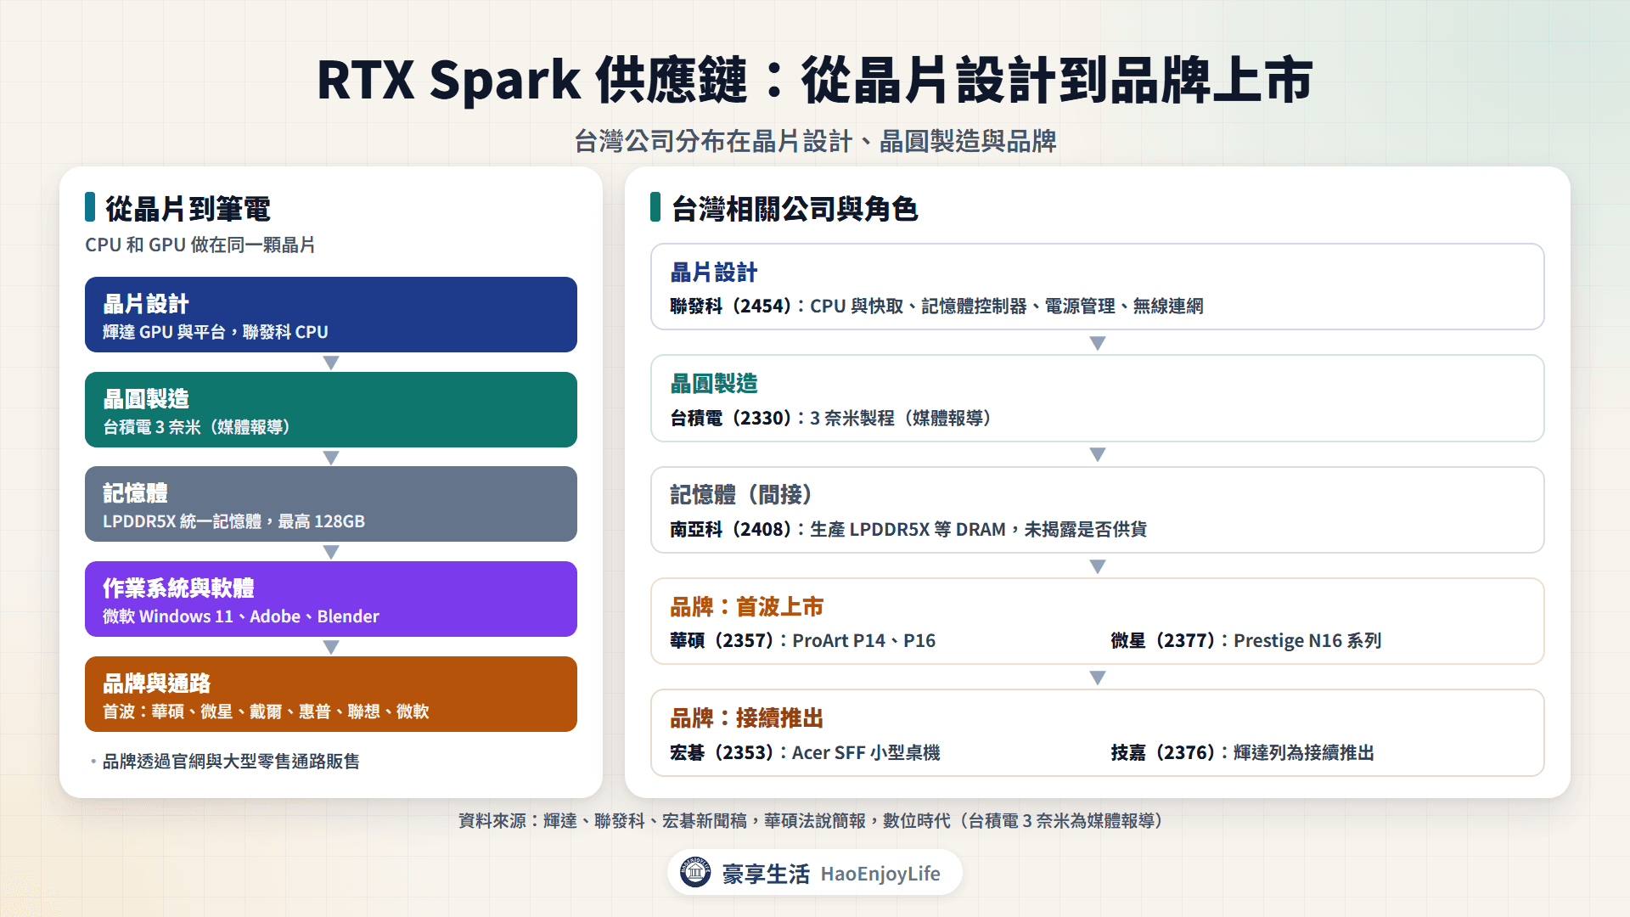The height and width of the screenshot is (917, 1630).
Task: Click the 聯發科（2454） entry text
Action: pos(936,306)
